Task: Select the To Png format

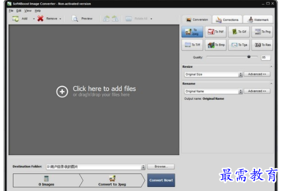Action: coord(262,32)
